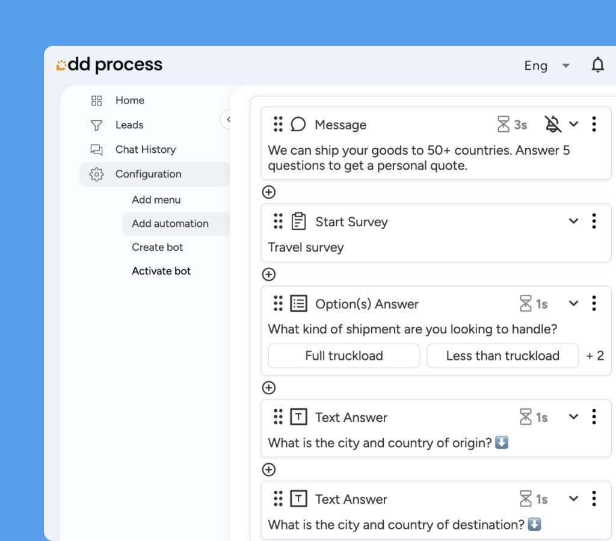Select the Travel survey text

pyautogui.click(x=306, y=247)
